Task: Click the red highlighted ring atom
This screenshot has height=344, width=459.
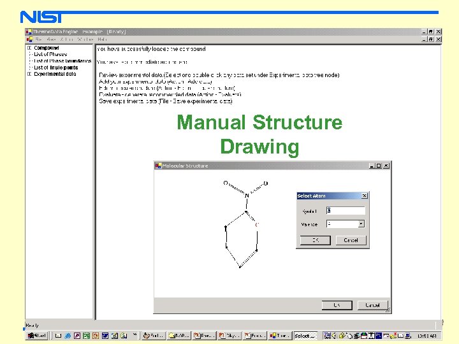Action: pyautogui.click(x=257, y=225)
